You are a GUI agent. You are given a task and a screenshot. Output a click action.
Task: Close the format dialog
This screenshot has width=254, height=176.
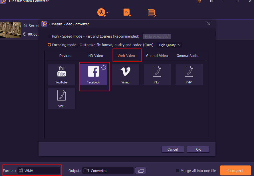(209, 24)
